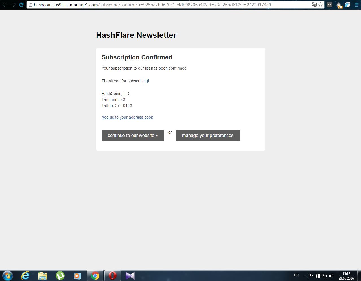The image size is (361, 281).
Task: Open the four-squares grid extension
Action: tap(329, 5)
